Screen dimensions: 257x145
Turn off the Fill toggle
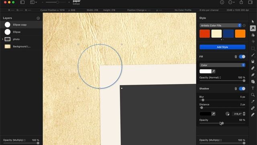(242, 56)
